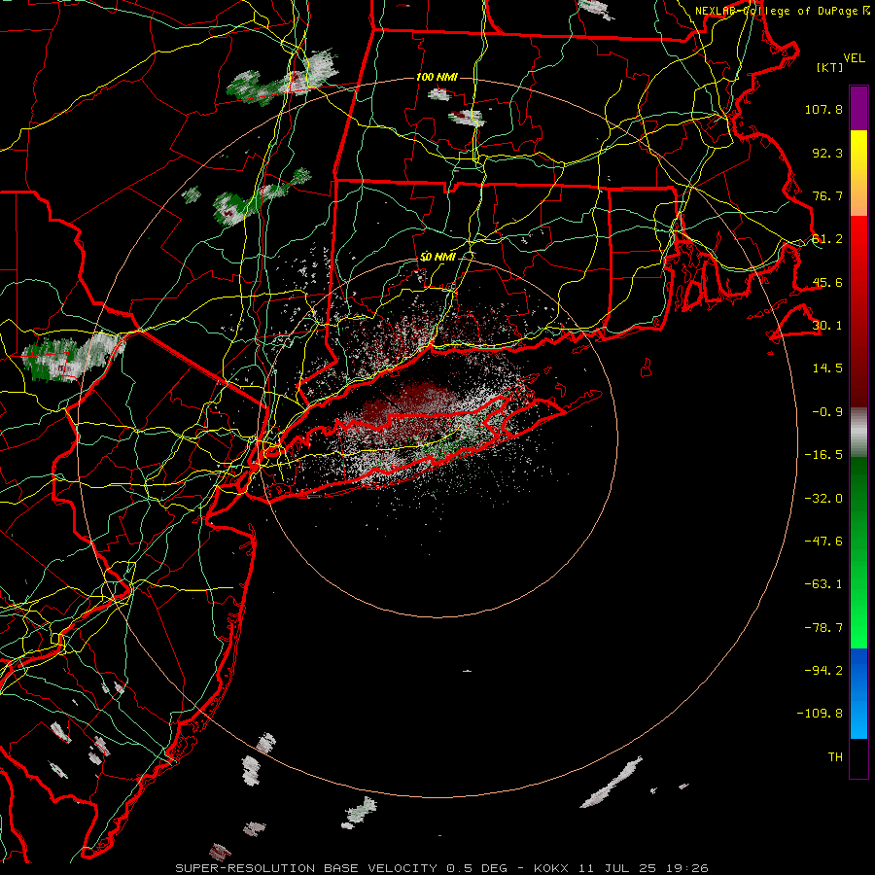The width and height of the screenshot is (875, 875).
Task: Click the 30.1 scale value
Action: click(827, 326)
